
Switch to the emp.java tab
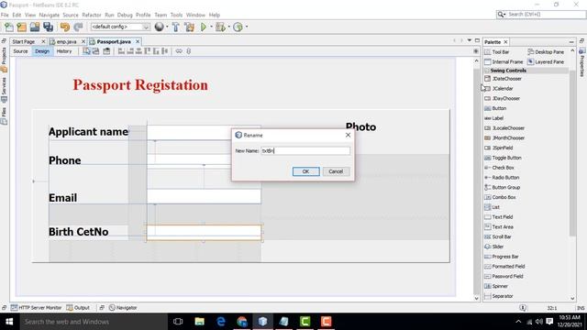pos(66,41)
